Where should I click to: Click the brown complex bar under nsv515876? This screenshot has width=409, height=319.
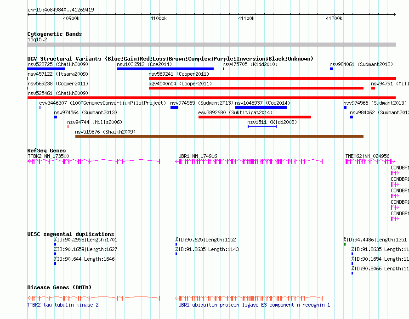(219, 136)
